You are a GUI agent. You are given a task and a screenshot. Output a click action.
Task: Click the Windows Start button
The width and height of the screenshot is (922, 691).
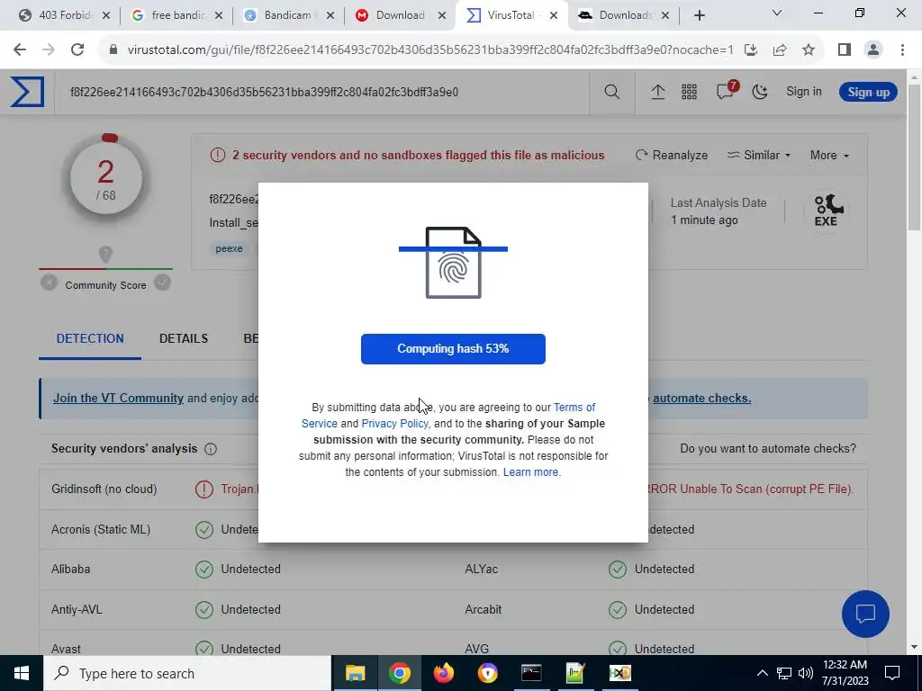point(22,673)
